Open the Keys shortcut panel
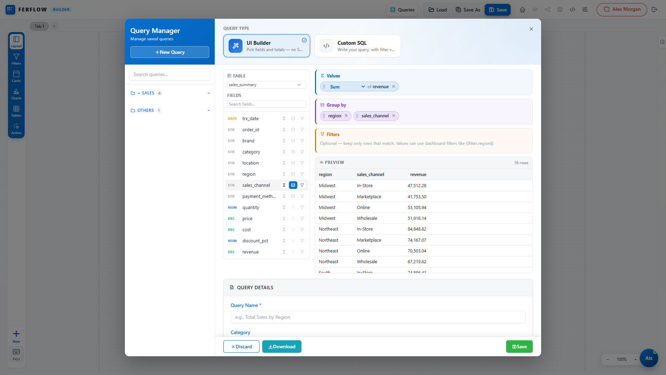Viewport: 666px width, 375px height. [16, 355]
